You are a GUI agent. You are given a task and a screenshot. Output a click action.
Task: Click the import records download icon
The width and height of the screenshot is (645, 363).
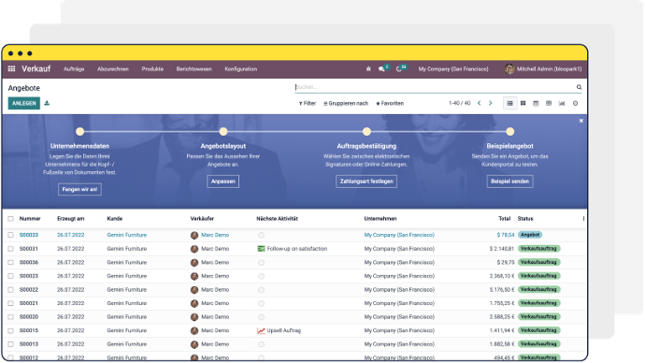tap(47, 103)
